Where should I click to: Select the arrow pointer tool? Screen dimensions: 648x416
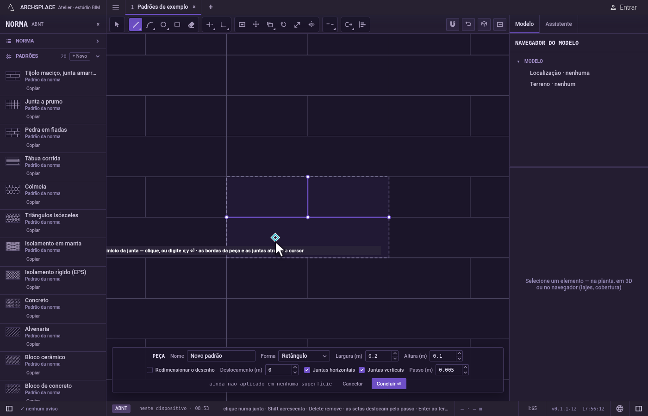117,24
